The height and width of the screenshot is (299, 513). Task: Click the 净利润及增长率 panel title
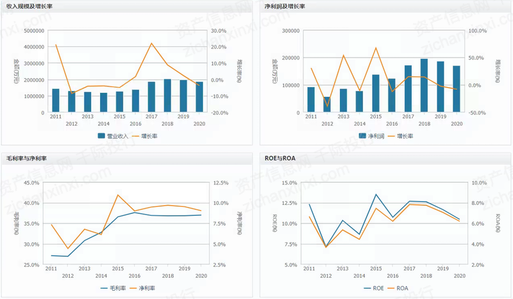point(283,5)
